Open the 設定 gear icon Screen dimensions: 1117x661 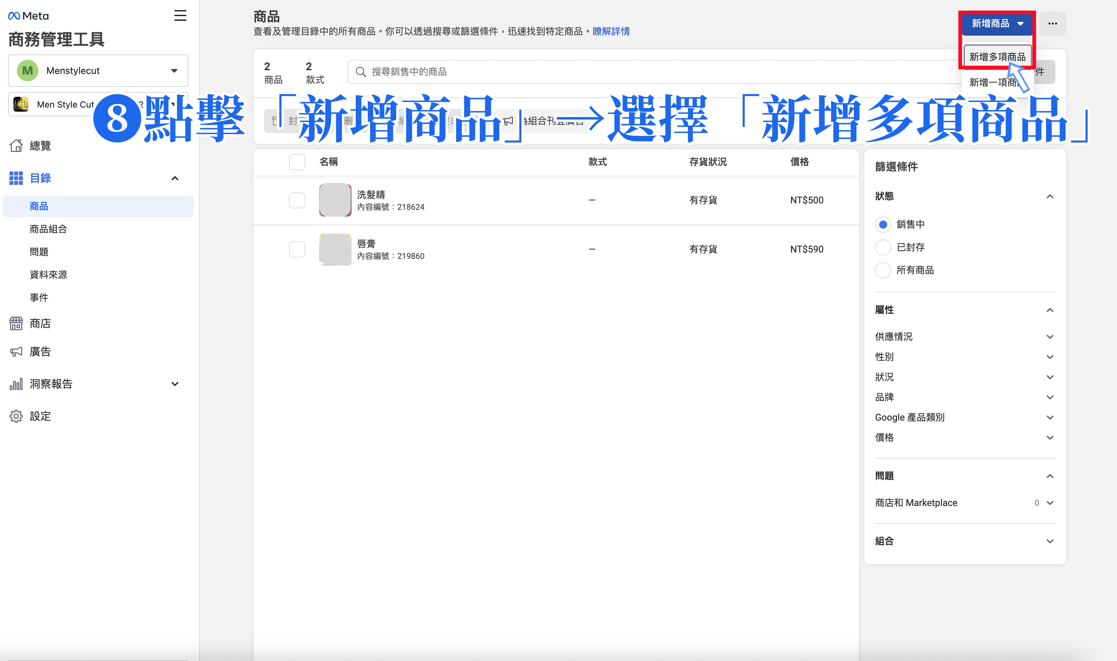(16, 416)
